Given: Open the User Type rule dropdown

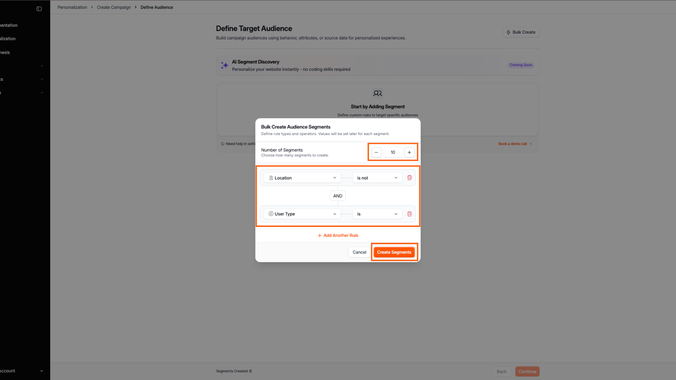Looking at the screenshot, I should [x=302, y=214].
